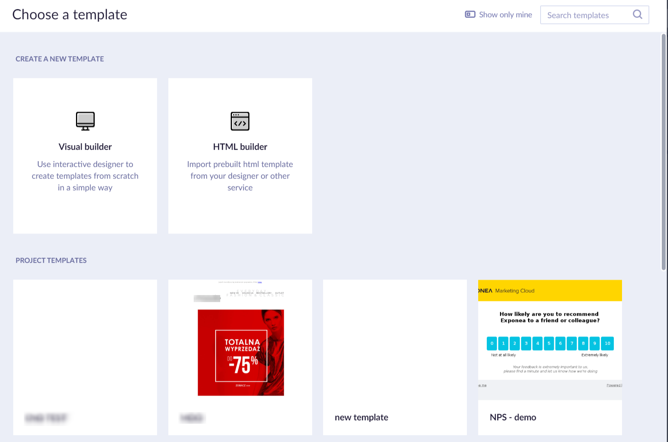Select the Visual builder title
This screenshot has height=442, width=668.
coord(85,147)
